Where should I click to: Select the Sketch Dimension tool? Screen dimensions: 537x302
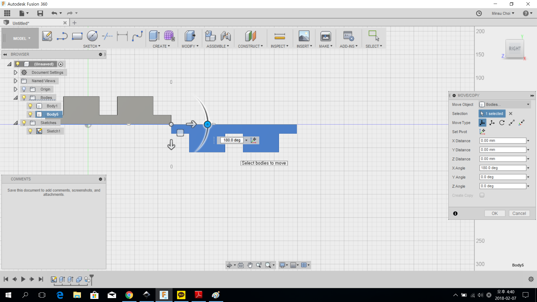(x=122, y=36)
